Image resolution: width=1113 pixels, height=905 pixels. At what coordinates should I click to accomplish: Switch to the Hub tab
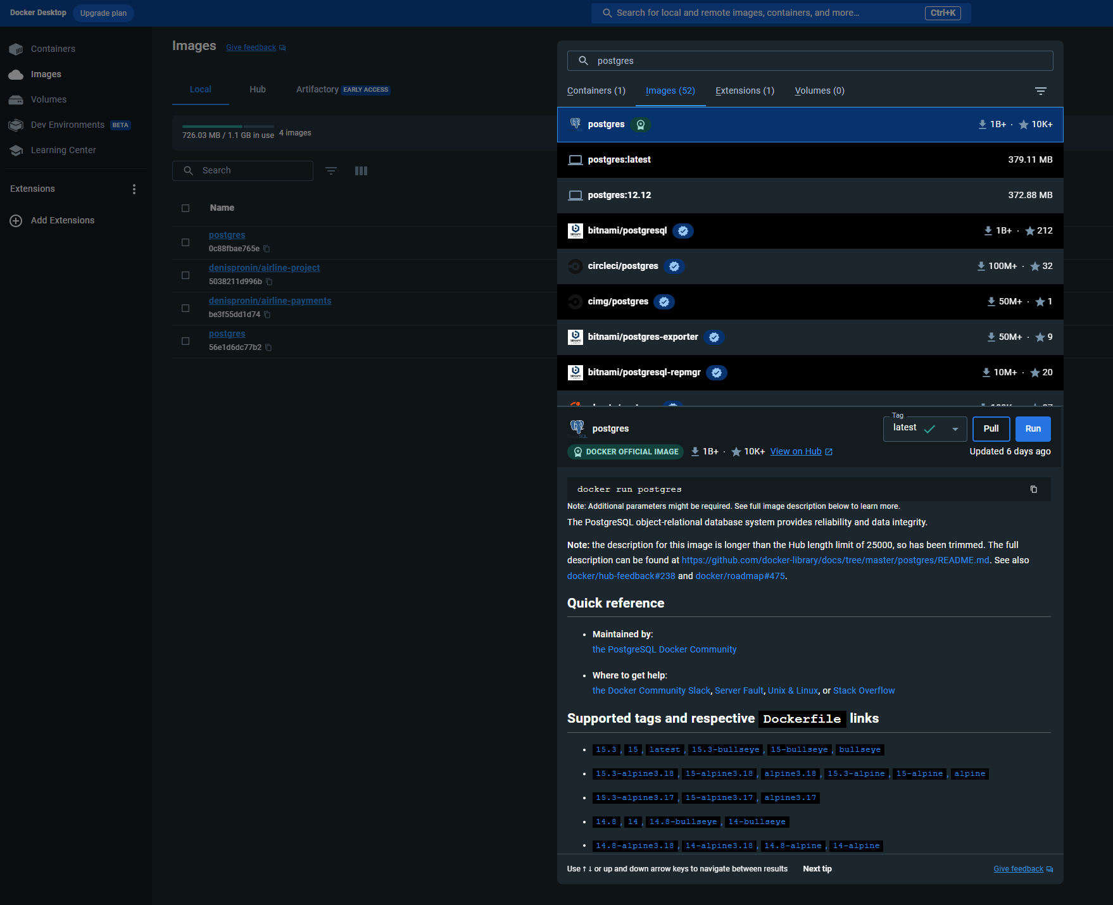pyautogui.click(x=258, y=90)
